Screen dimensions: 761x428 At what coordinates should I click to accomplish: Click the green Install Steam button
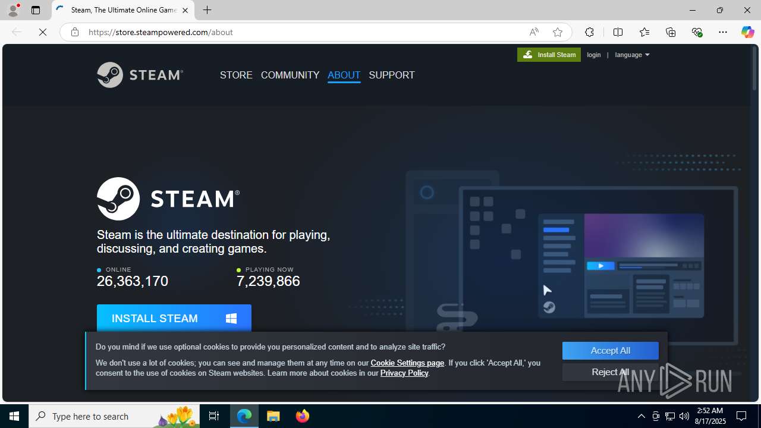click(549, 55)
